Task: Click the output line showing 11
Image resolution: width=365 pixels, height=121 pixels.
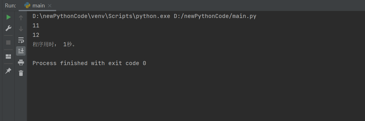Action: point(36,26)
